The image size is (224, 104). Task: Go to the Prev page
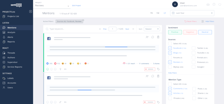(105, 29)
